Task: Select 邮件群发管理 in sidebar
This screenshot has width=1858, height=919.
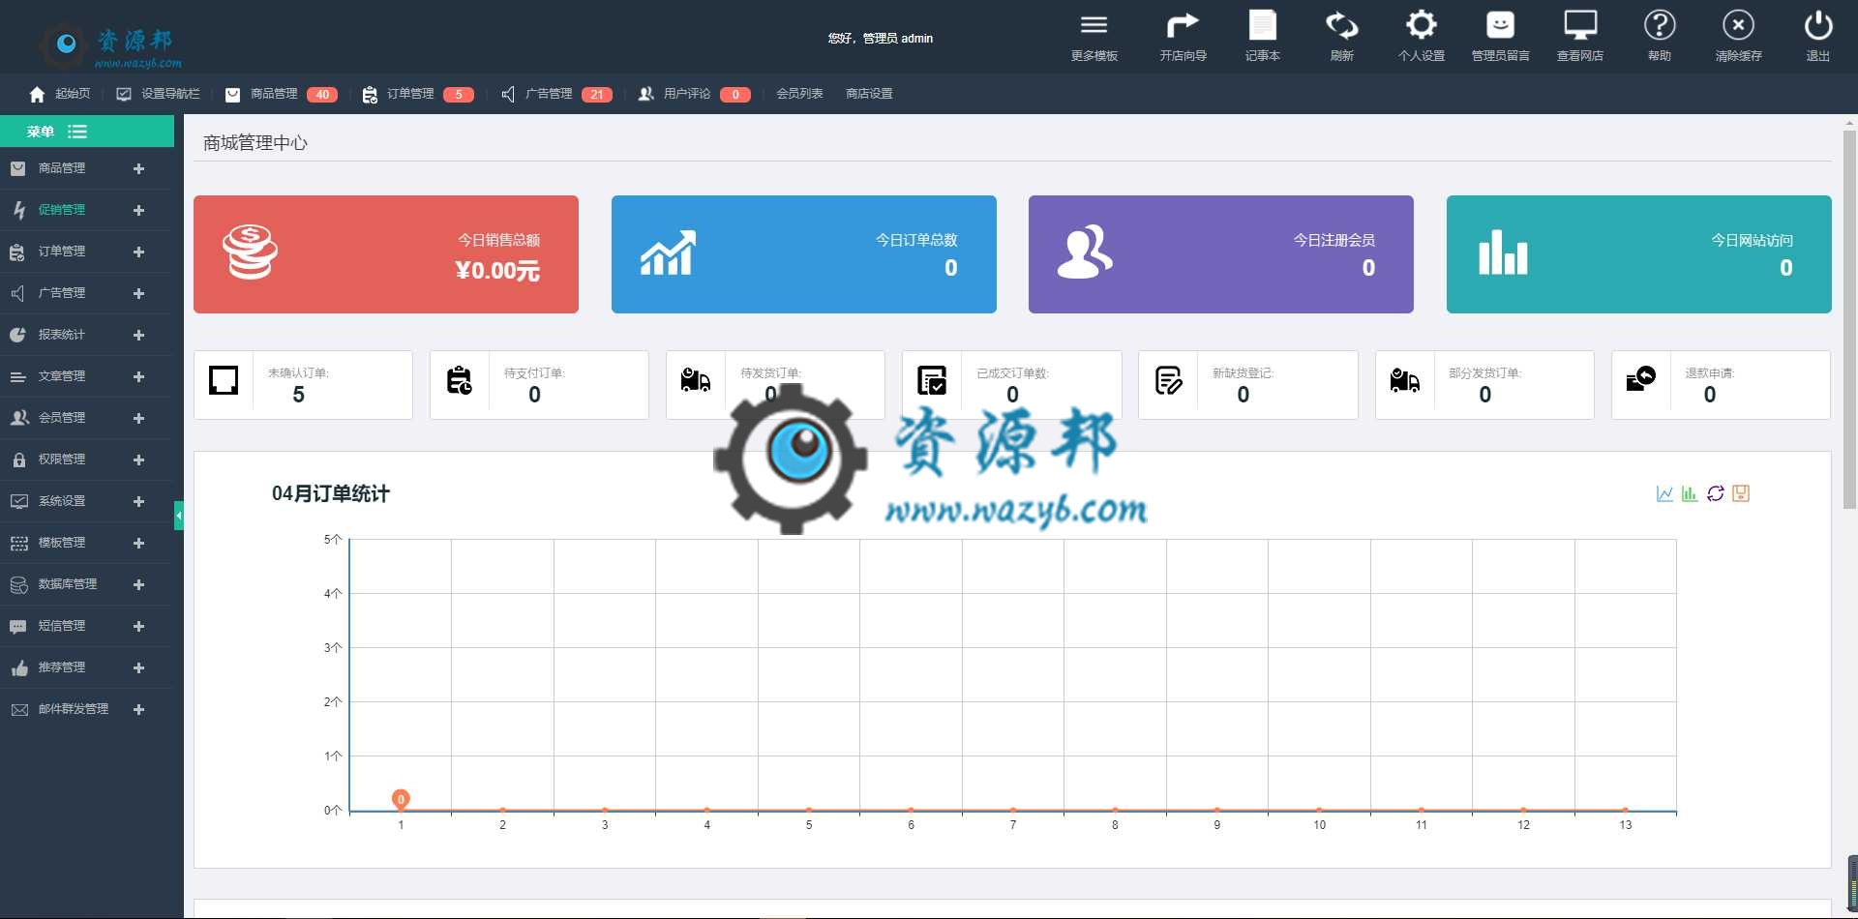Action: pyautogui.click(x=74, y=709)
